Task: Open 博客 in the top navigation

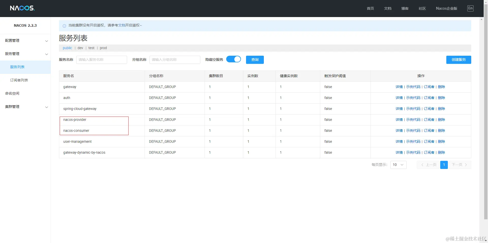Action: click(x=405, y=8)
